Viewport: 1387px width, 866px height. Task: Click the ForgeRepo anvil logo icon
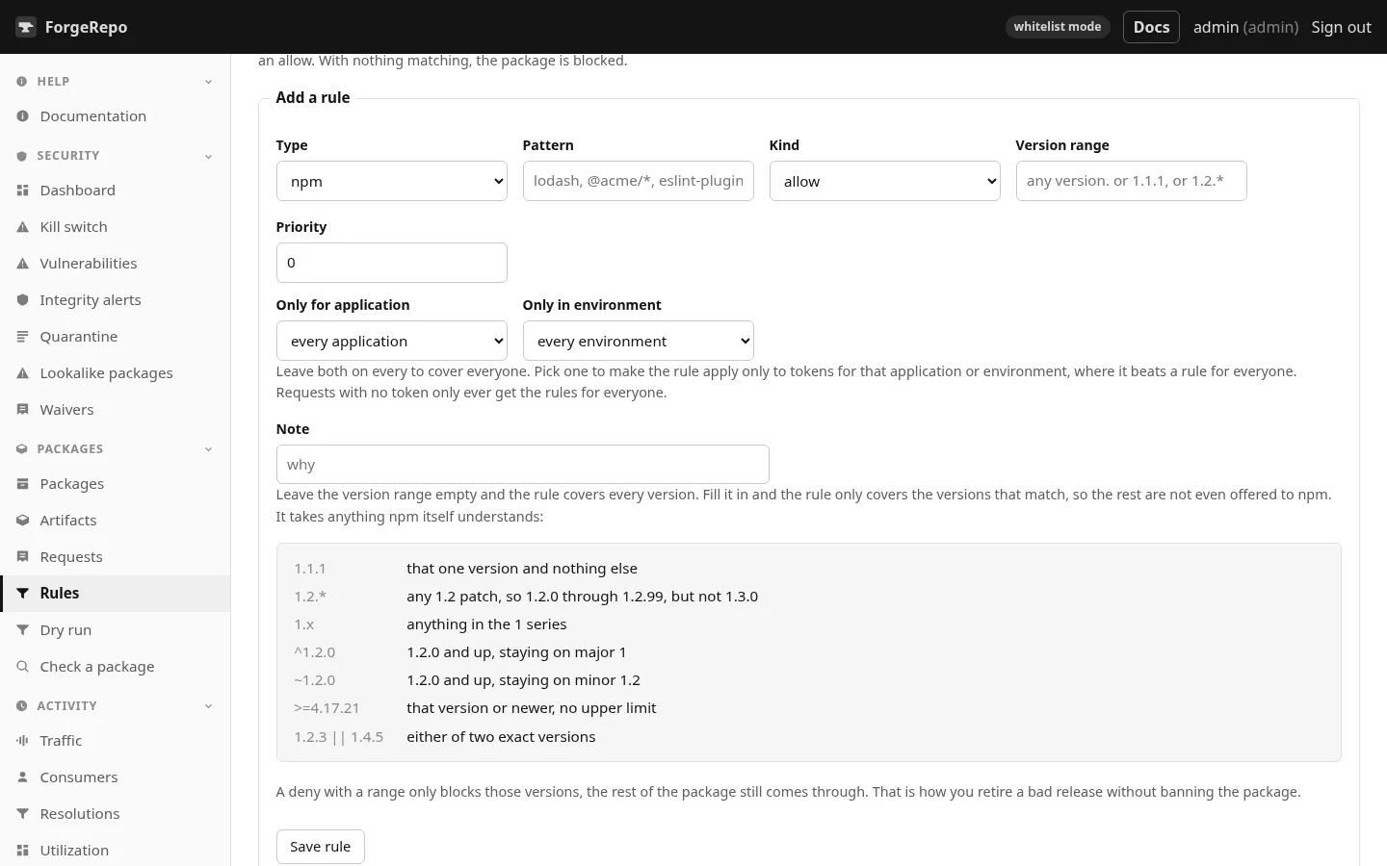point(26,27)
